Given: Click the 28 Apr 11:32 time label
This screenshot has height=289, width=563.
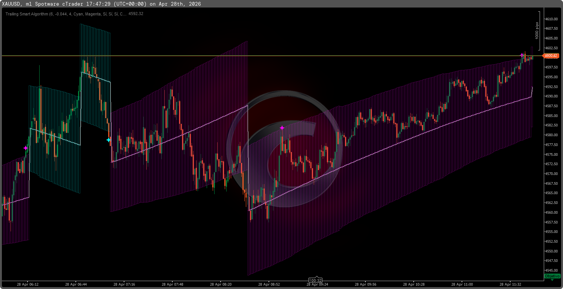Looking at the screenshot, I should click(510, 284).
